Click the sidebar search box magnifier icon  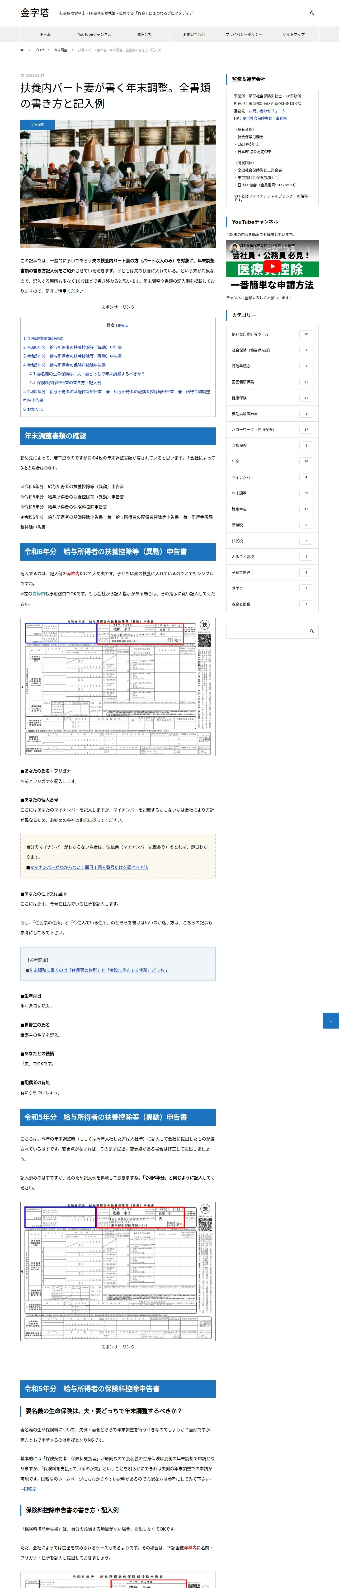312,631
